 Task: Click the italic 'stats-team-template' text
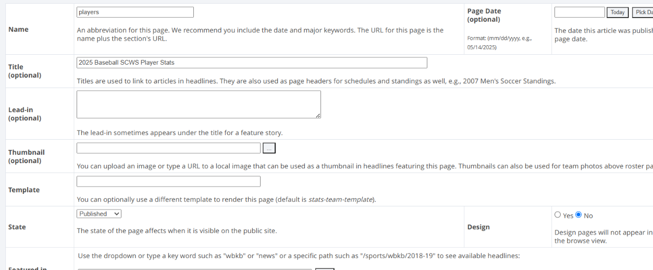click(x=341, y=199)
